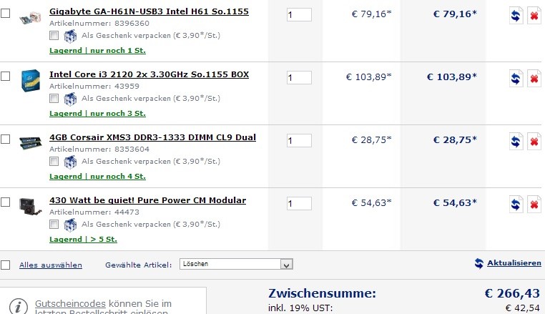545x314 pixels.
Task: Click the refresh icon for Gigabyte motherboard row
Action: pyautogui.click(x=516, y=16)
